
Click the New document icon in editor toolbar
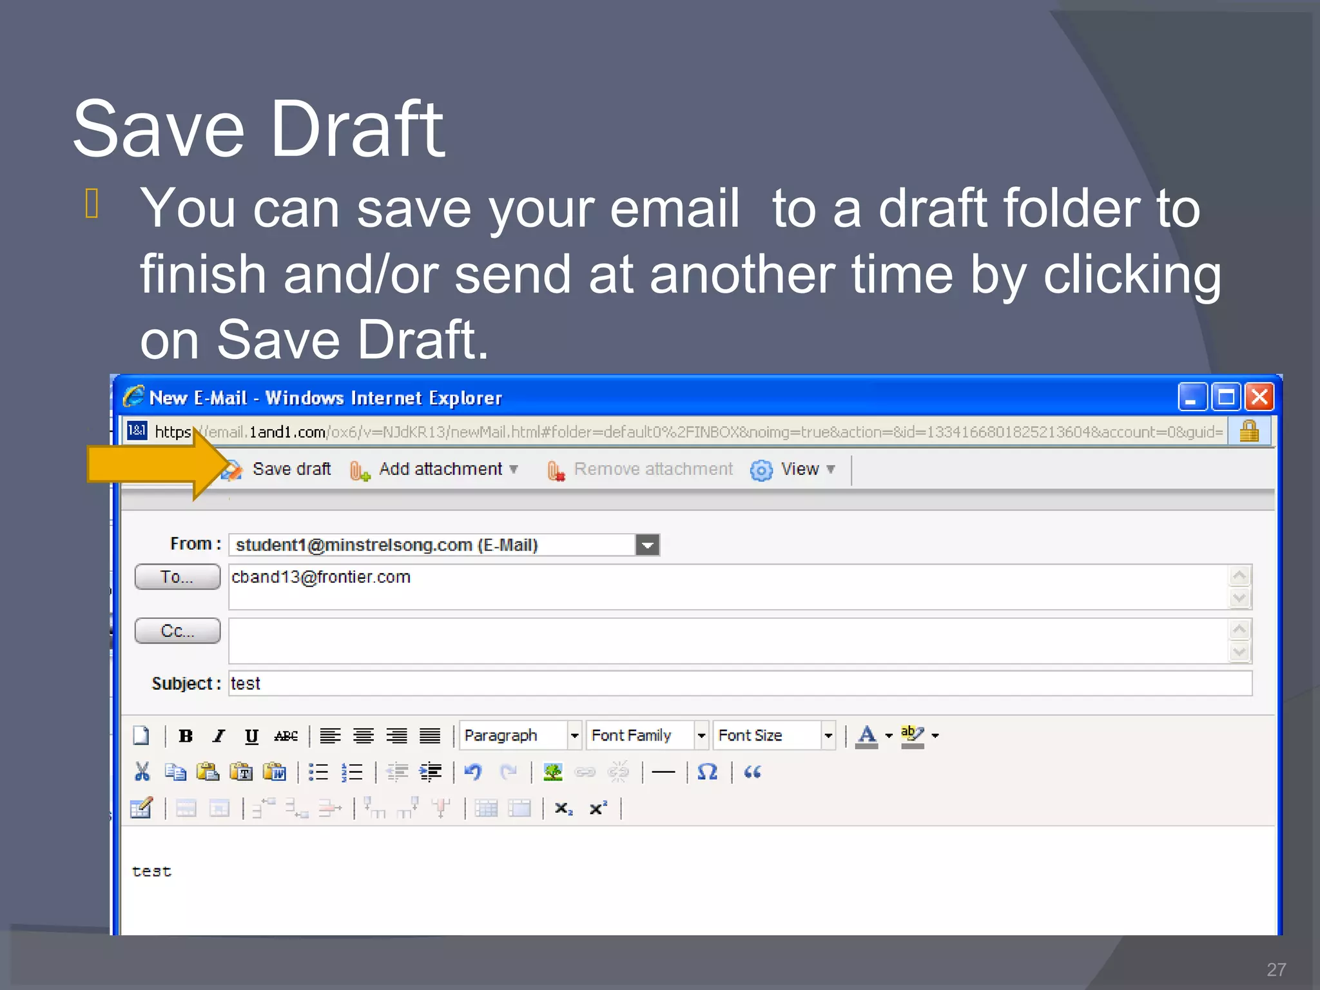(141, 735)
